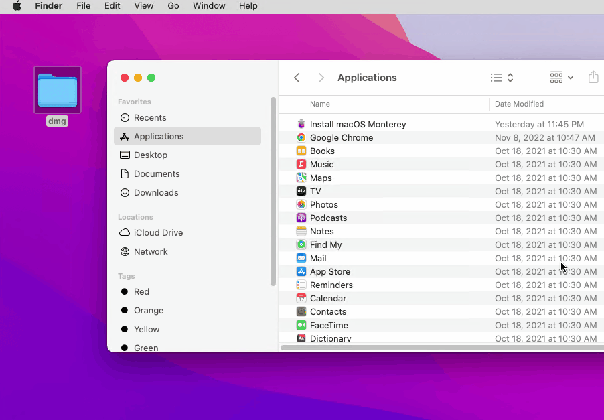The width and height of the screenshot is (604, 420).
Task: Select the Dictionary app icon
Action: [x=301, y=338]
